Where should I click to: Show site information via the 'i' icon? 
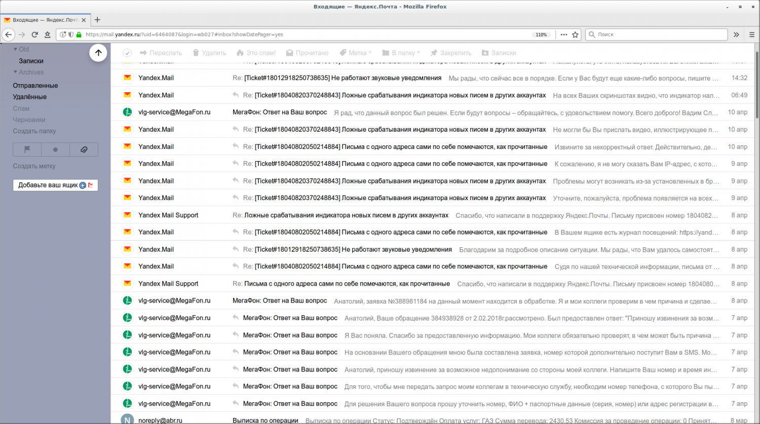click(x=63, y=34)
